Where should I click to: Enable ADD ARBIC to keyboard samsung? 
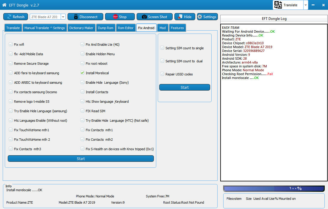pyautogui.click(x=11, y=82)
